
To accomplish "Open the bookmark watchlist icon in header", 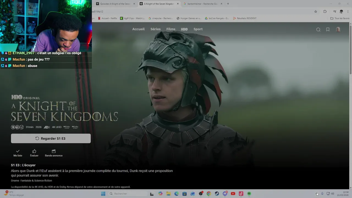I will [x=328, y=29].
